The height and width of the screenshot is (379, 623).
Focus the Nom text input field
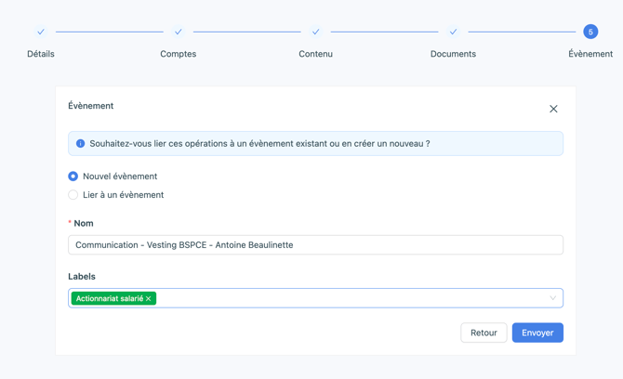pos(315,245)
